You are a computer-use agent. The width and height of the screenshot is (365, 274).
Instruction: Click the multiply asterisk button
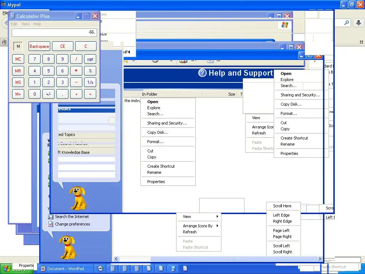[x=76, y=71]
